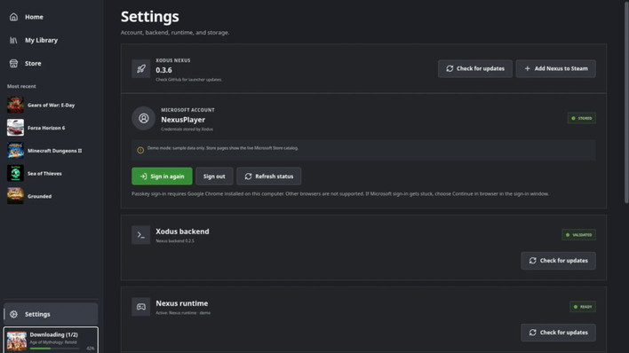Click the Nexus runtime heading
This screenshot has height=353, width=629.
coord(182,303)
